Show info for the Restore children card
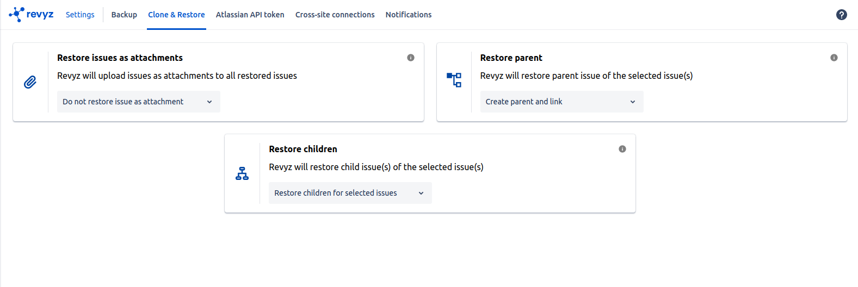Image resolution: width=858 pixels, height=287 pixels. tap(622, 149)
